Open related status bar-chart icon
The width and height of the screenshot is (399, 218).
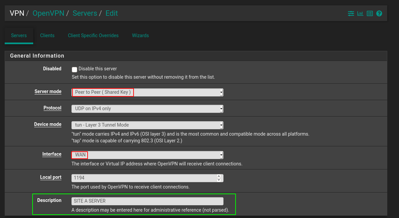coord(360,13)
